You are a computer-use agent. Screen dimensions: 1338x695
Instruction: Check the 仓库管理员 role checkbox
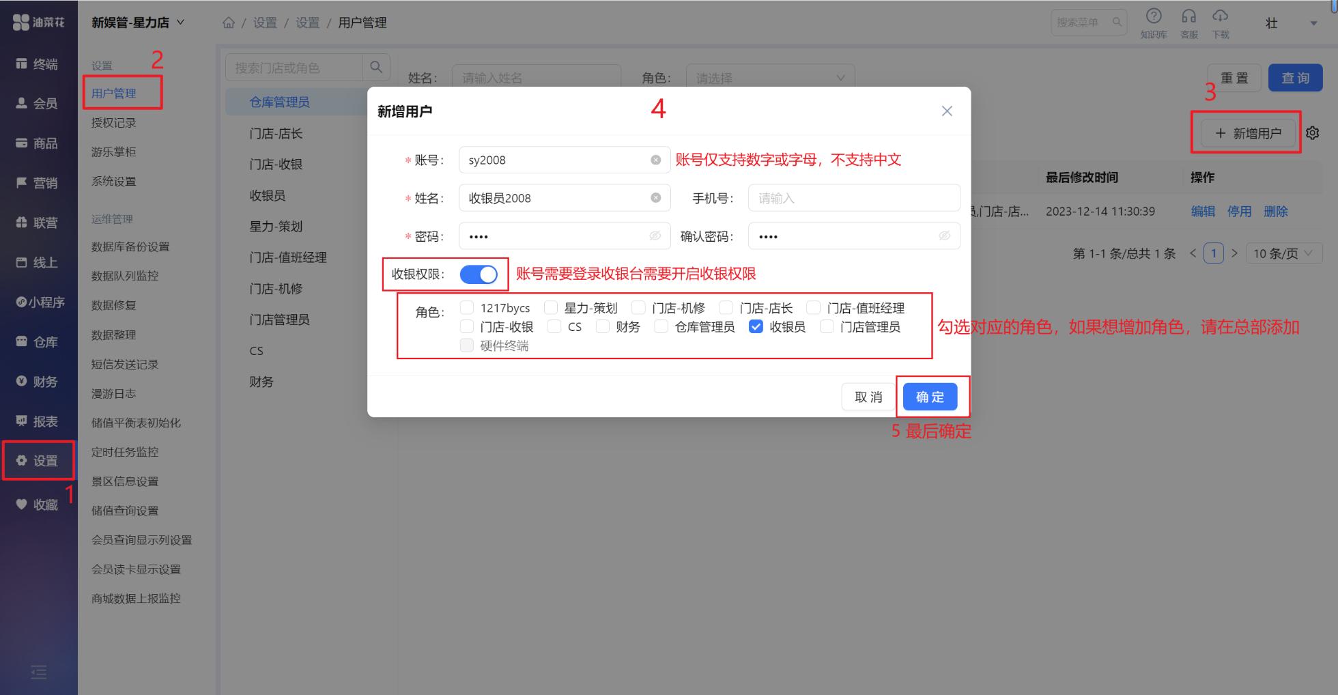(x=661, y=327)
